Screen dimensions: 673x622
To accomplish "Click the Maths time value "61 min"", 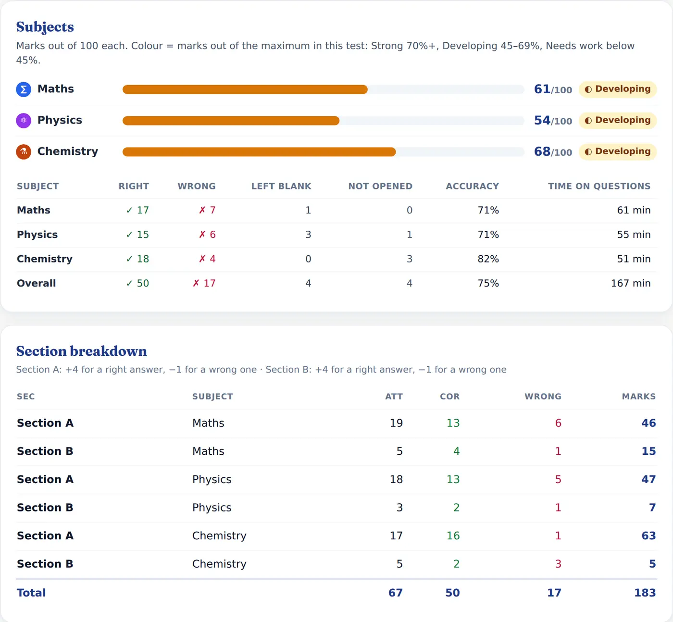I will tap(634, 211).
